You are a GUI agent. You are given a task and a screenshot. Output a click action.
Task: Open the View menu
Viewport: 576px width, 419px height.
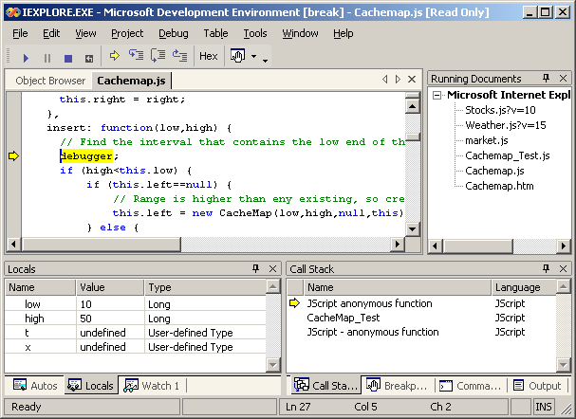(x=85, y=33)
